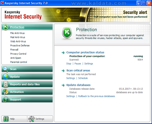This screenshot has height=124, width=152.
Task: Click the globe Update icon
Action: [x=5, y=77]
